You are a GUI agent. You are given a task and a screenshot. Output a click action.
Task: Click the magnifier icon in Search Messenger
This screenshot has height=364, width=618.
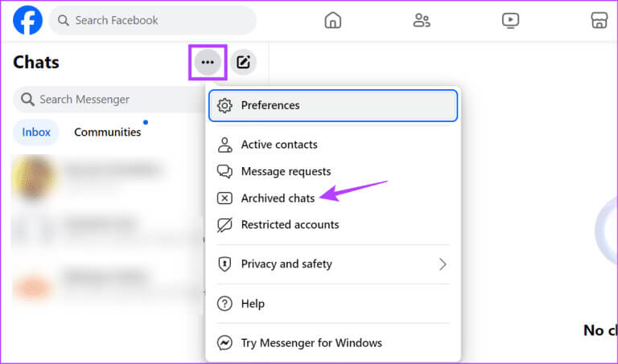tap(27, 99)
